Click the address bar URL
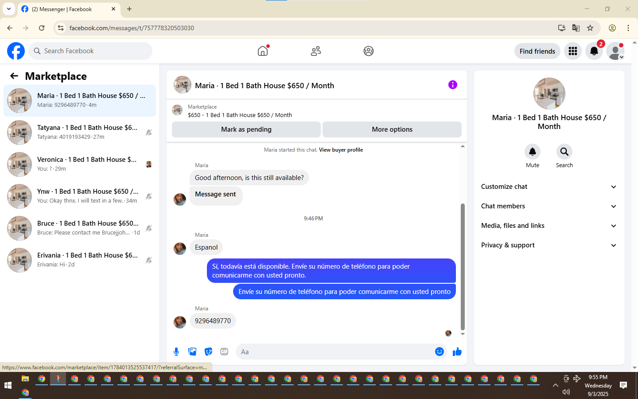This screenshot has height=399, width=638. coord(132,28)
